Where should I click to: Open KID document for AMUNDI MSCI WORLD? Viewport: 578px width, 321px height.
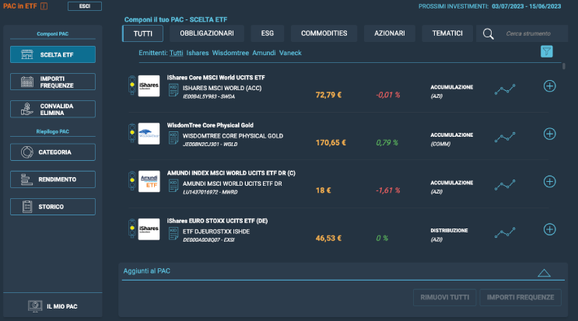point(173,186)
